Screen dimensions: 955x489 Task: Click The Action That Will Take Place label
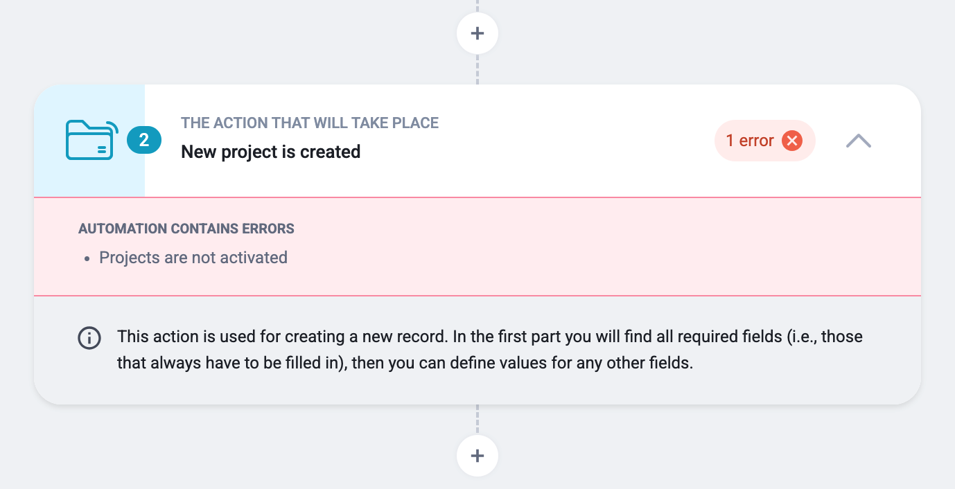point(310,123)
